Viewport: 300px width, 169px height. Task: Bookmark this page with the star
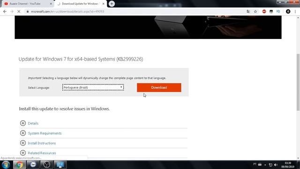pyautogui.click(x=255, y=11)
